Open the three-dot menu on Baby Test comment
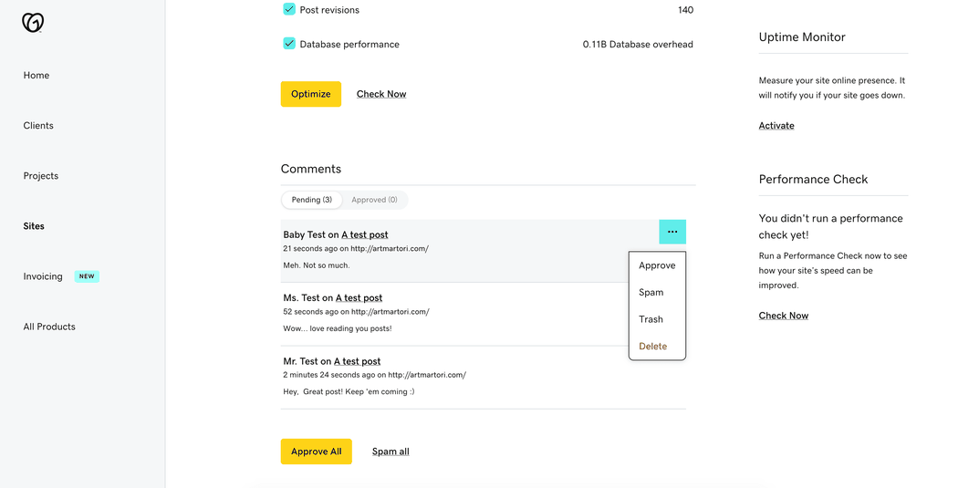The width and height of the screenshot is (958, 488). (x=672, y=232)
